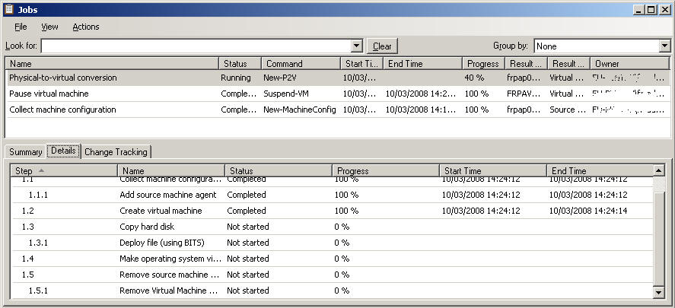Expand the Look for dropdown arrow

357,46
